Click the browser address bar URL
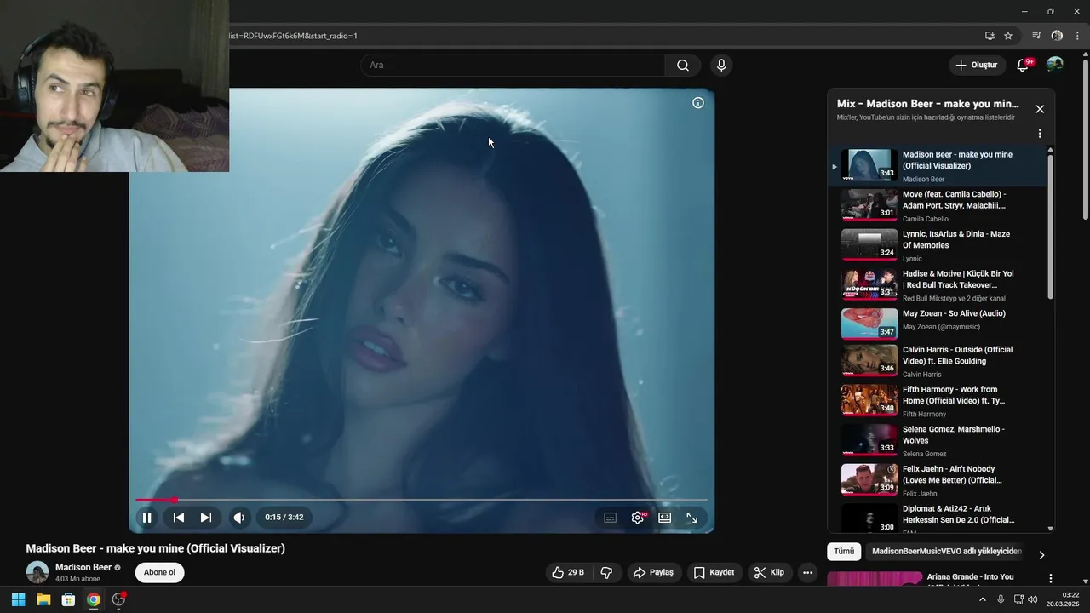 click(x=294, y=36)
